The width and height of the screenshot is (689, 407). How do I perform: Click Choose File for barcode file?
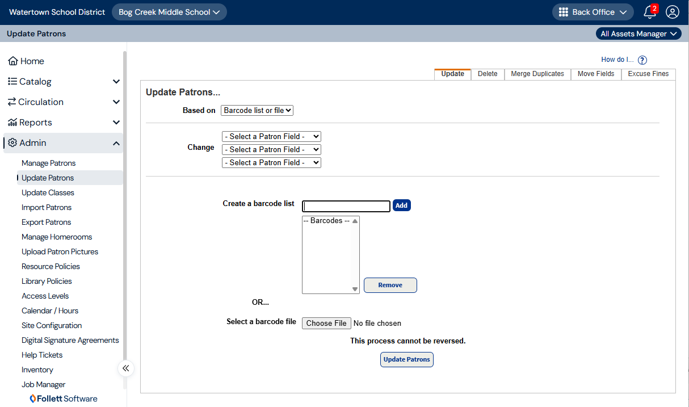tap(326, 323)
